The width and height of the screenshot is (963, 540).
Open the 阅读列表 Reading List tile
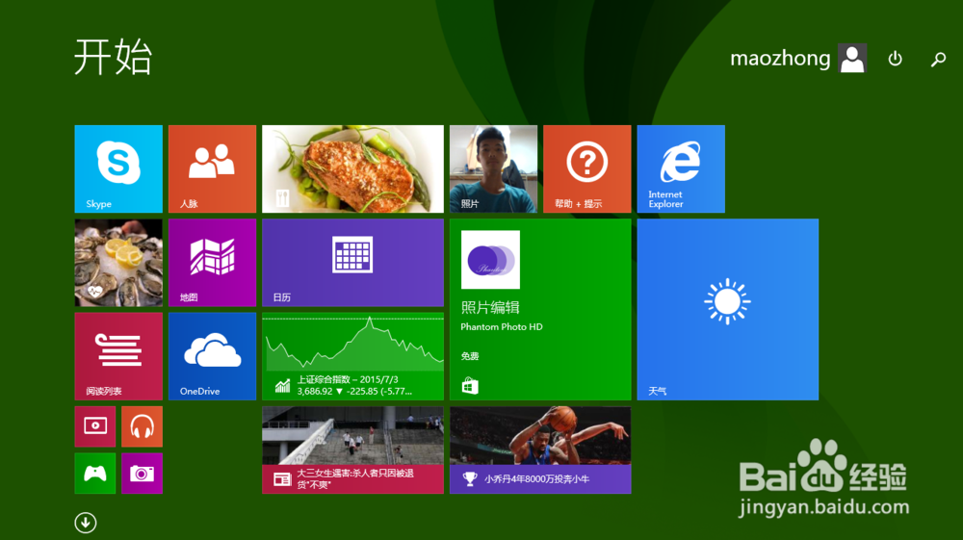click(x=118, y=356)
